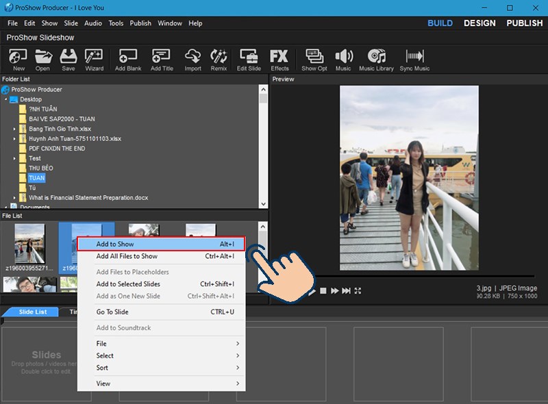Screen dimensions: 548x404
Task: Select the TUAN folder
Action: (x=37, y=178)
